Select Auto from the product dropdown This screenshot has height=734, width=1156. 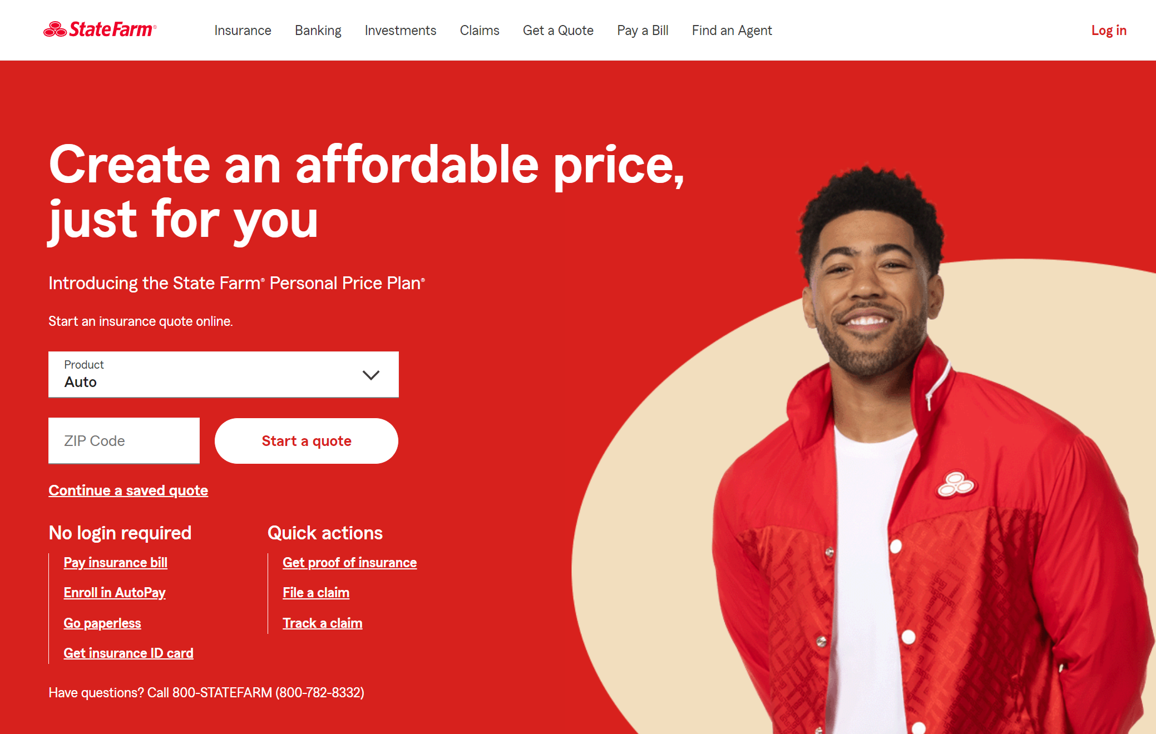coord(223,375)
